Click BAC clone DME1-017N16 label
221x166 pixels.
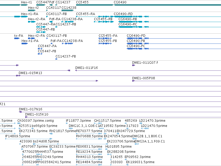31,109
